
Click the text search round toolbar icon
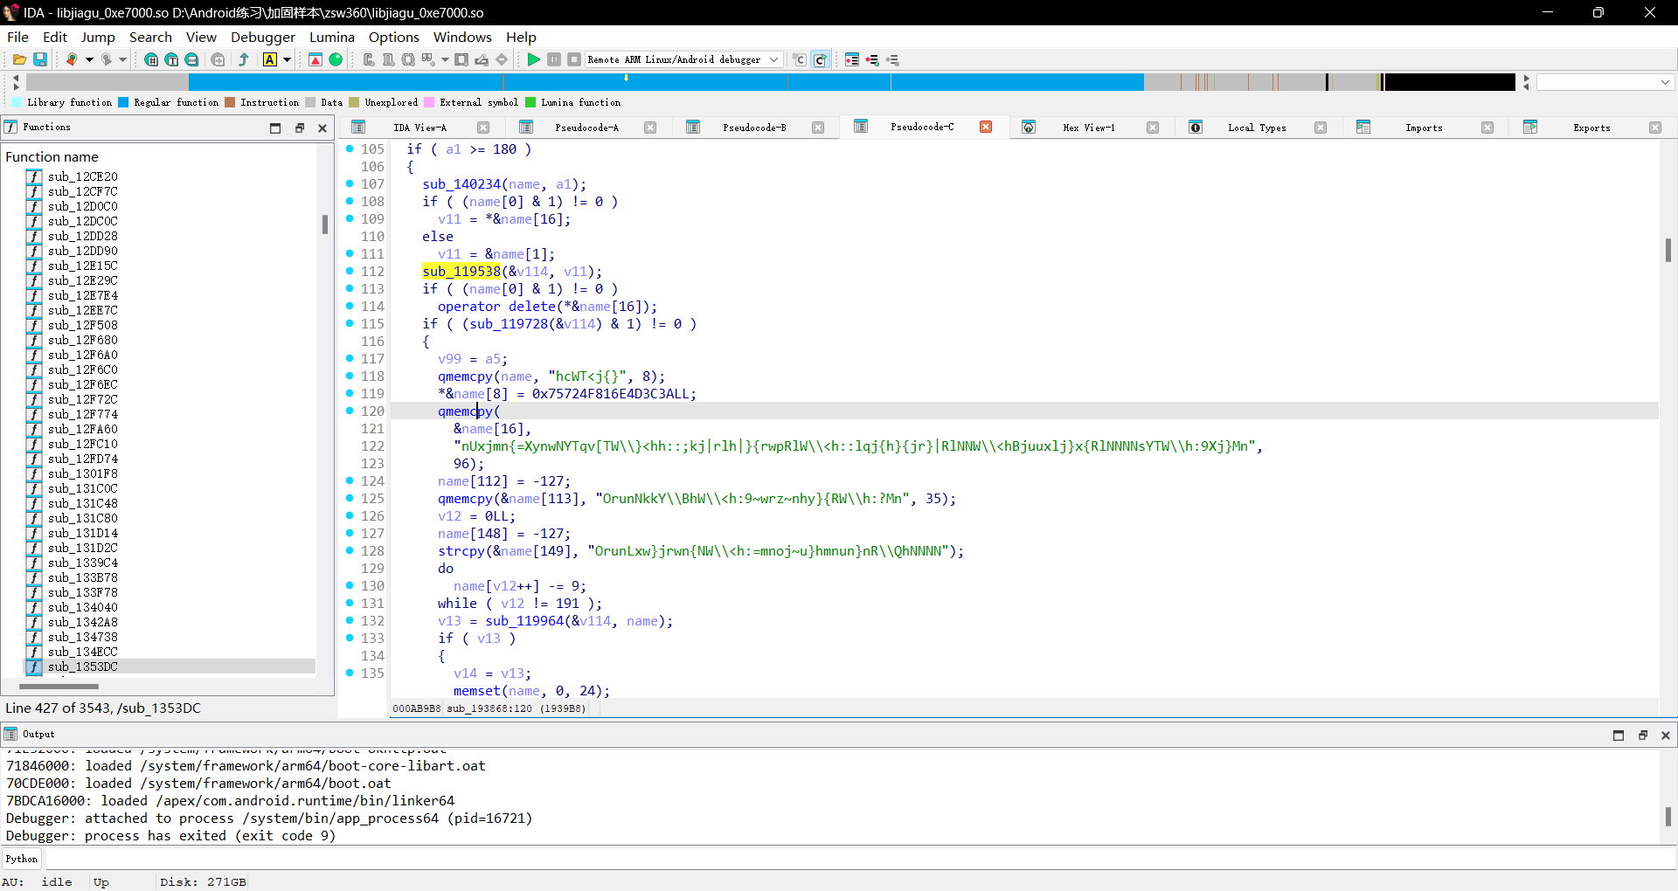tap(171, 59)
